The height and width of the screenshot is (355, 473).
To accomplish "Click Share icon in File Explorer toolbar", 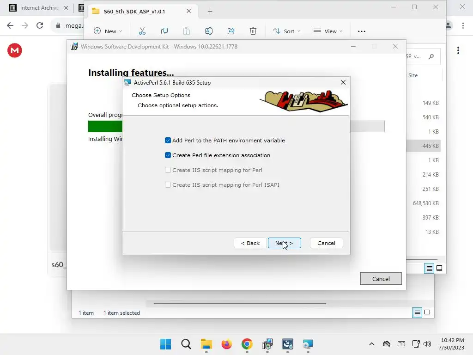I will click(231, 31).
